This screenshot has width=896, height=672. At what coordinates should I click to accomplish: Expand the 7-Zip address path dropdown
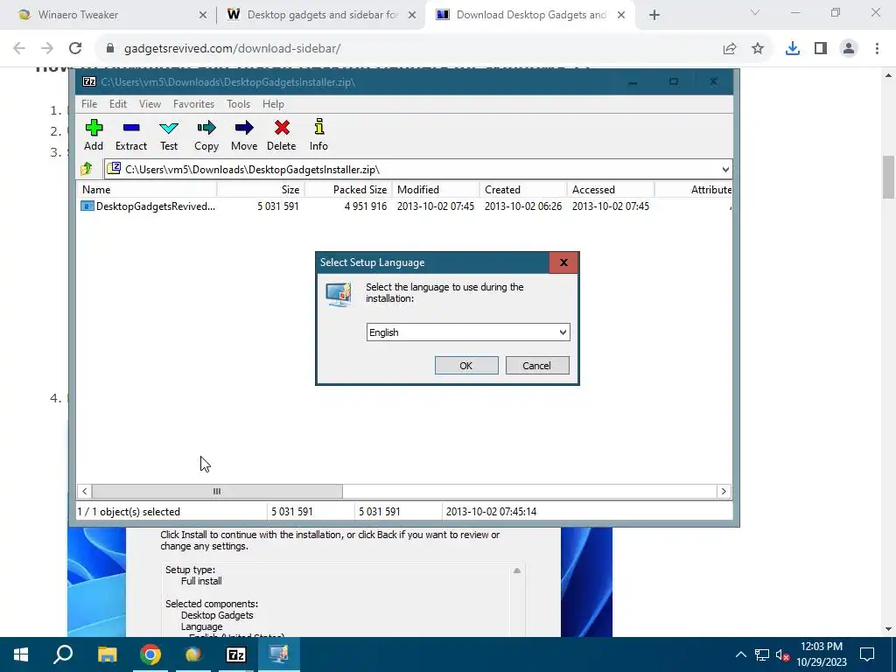[x=725, y=170]
